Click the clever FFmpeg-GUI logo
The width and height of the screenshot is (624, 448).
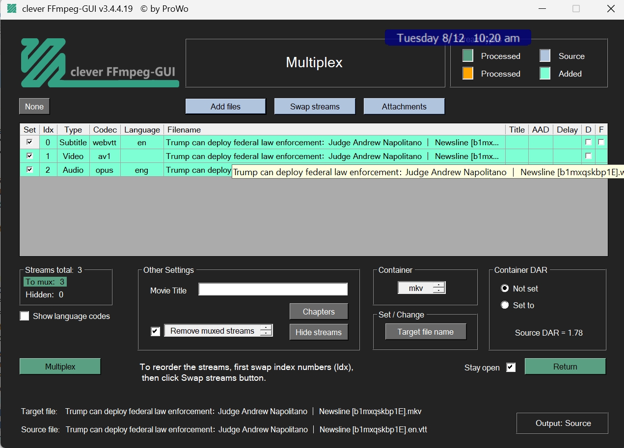point(100,63)
